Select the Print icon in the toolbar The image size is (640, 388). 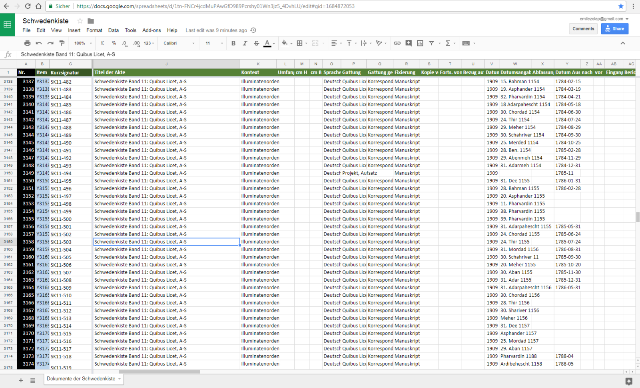tap(27, 43)
